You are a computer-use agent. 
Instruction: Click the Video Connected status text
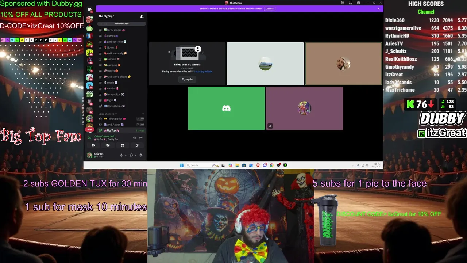click(x=104, y=136)
